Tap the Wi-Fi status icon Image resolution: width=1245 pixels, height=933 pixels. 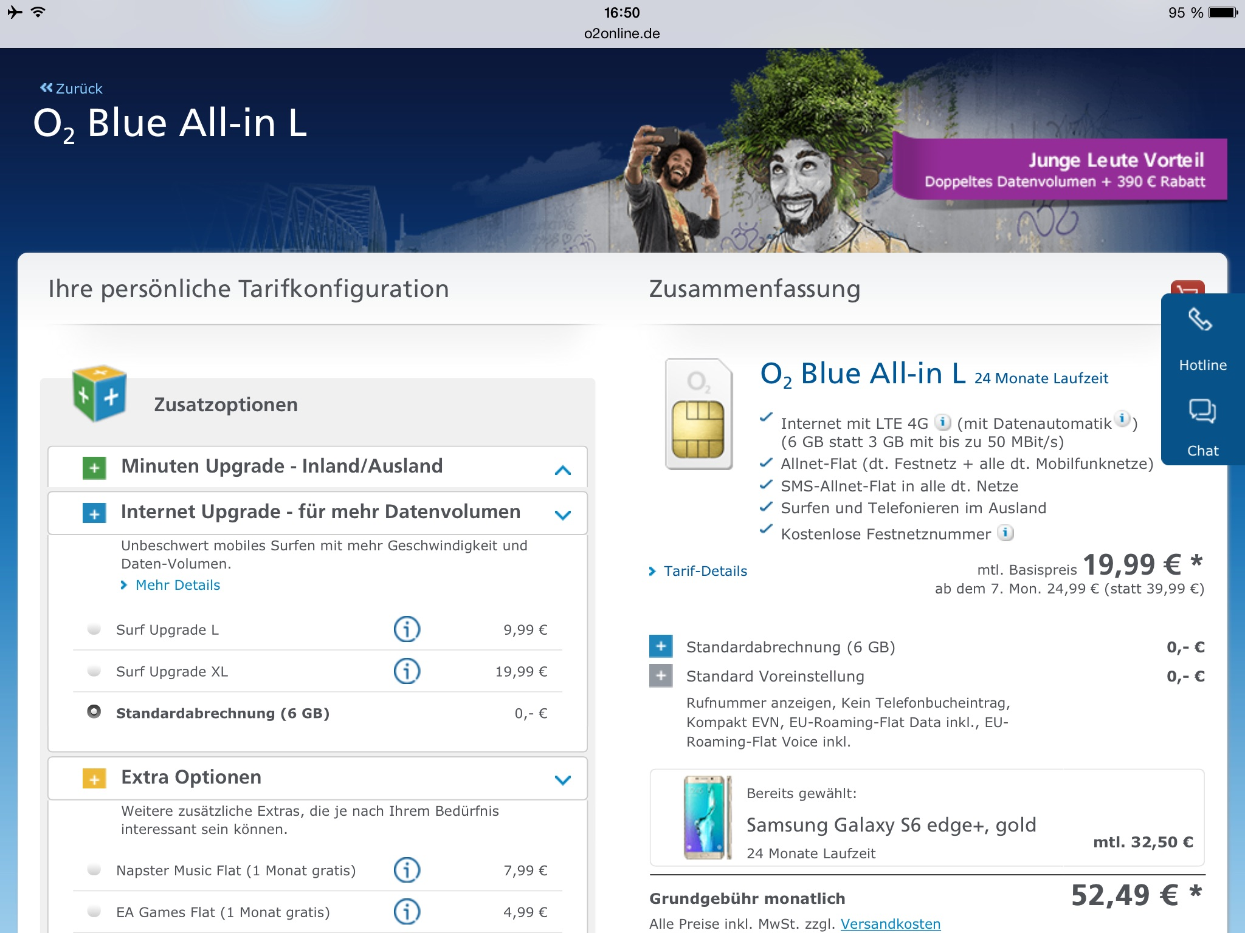pos(38,12)
